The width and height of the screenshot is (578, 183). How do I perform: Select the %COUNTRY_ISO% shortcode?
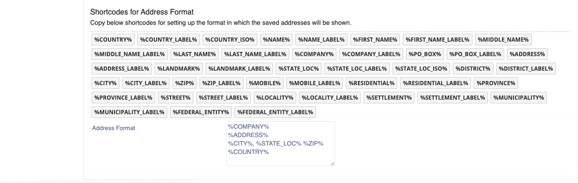click(230, 40)
